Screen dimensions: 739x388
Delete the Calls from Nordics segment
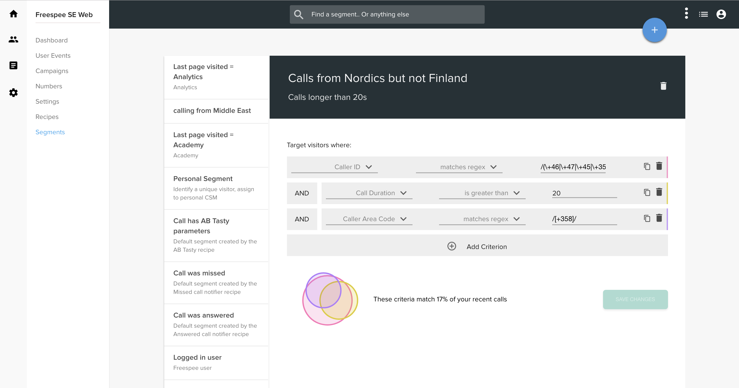click(x=663, y=86)
